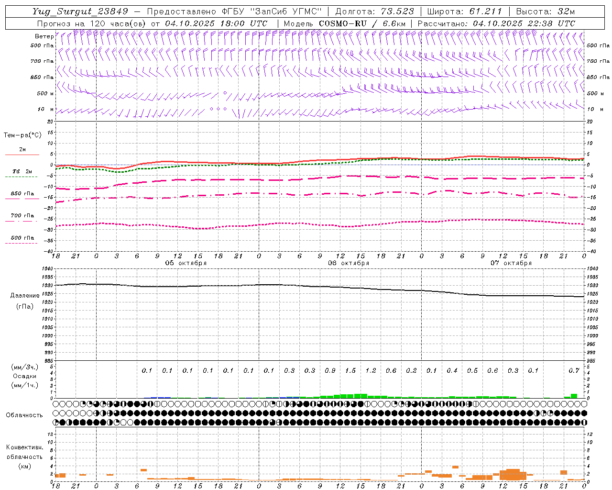The height and width of the screenshot is (490, 612).
Task: Click the "Осадки" precipitation label
Action: [x=25, y=376]
